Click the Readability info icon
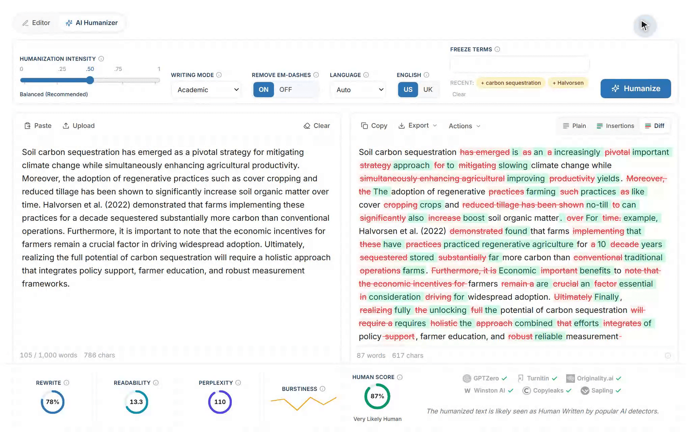The height and width of the screenshot is (432, 691). [x=156, y=383]
